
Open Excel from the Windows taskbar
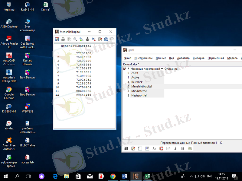coord(147,176)
